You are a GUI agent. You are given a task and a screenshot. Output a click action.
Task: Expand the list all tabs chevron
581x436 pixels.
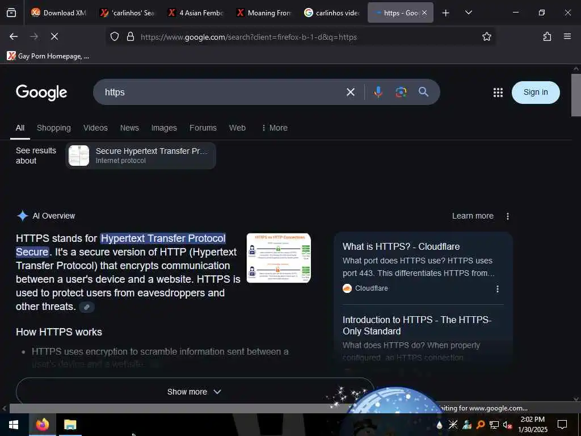pos(468,12)
